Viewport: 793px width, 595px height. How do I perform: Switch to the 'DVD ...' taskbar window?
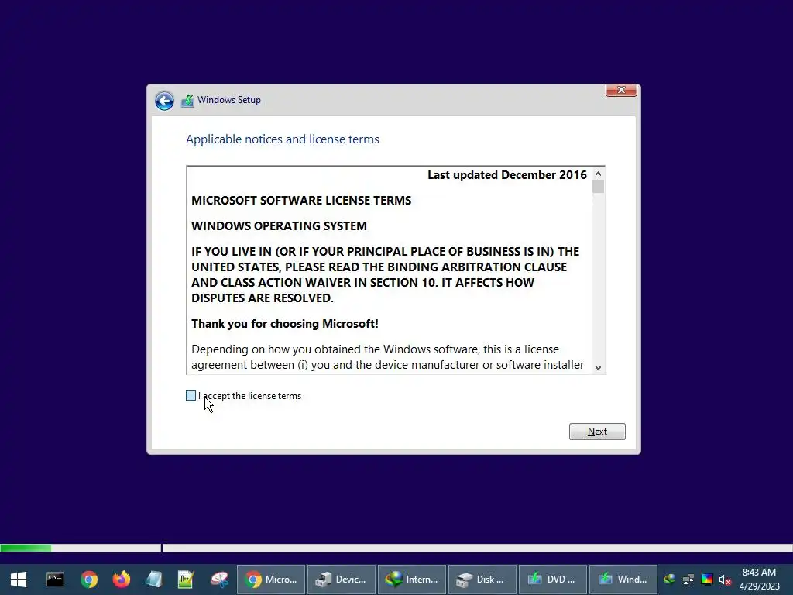coord(553,580)
